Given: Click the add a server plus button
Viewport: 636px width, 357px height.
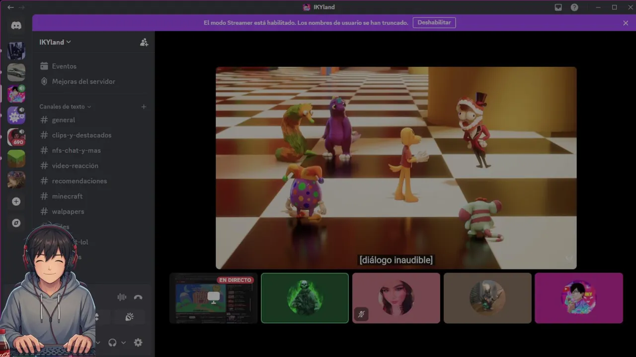Looking at the screenshot, I should [x=16, y=201].
